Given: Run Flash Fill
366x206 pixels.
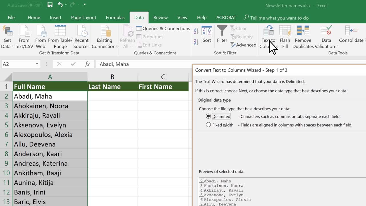Looking at the screenshot, I should click(285, 37).
